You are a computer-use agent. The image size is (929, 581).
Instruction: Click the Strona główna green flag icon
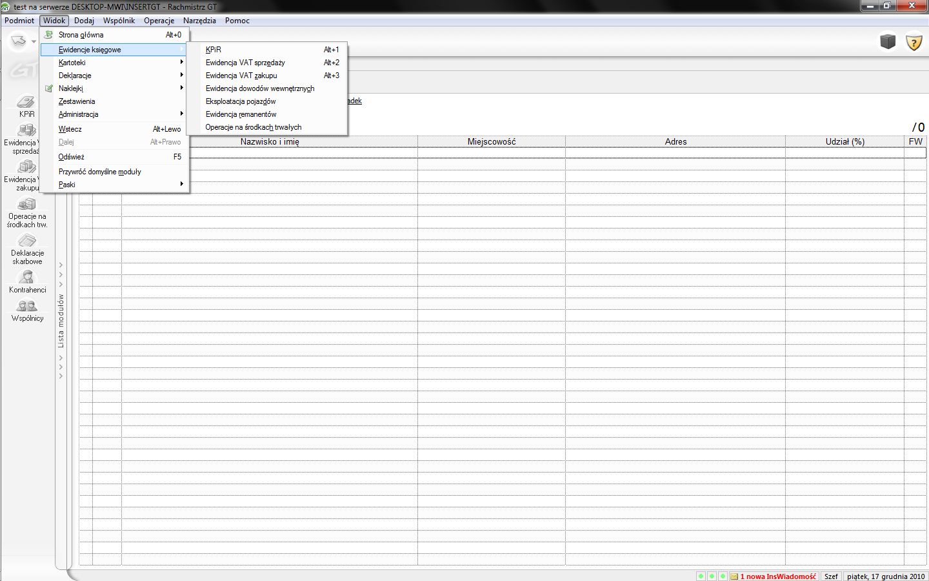click(x=49, y=35)
